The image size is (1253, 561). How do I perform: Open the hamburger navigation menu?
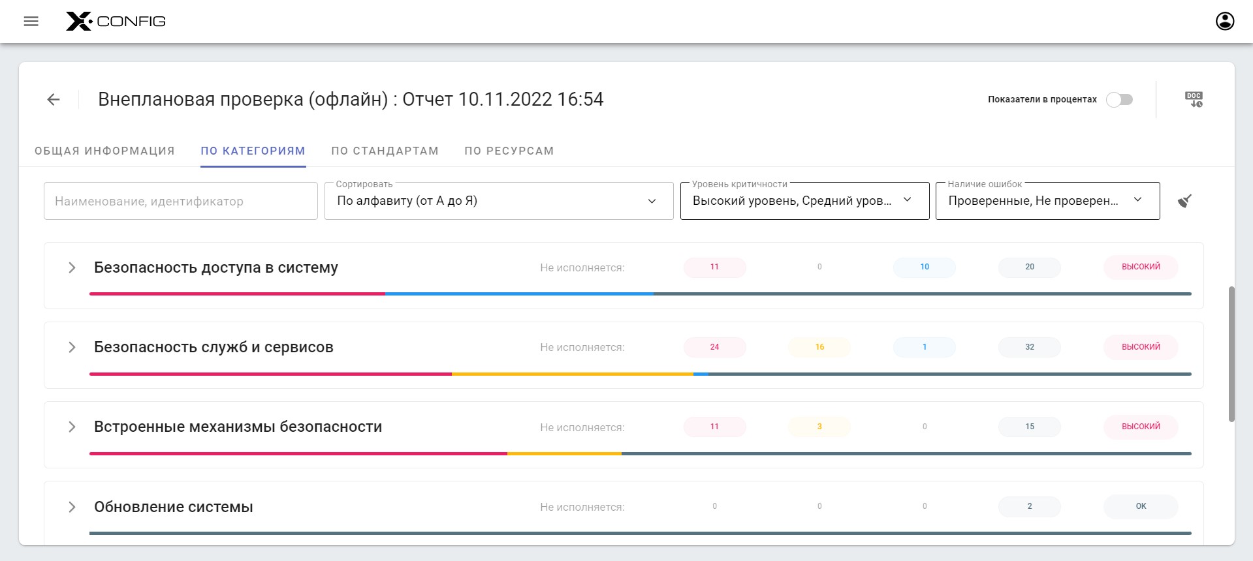click(x=31, y=22)
